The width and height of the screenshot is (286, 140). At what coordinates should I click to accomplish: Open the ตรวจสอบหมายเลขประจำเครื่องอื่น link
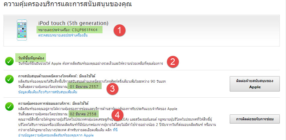pyautogui.click(x=63, y=35)
